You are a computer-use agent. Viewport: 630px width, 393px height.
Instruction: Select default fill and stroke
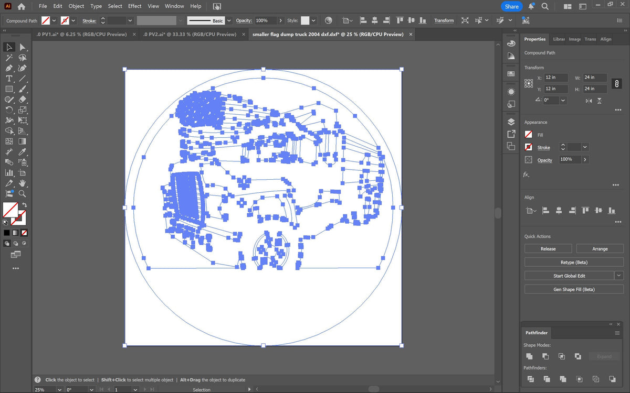[x=5, y=222]
